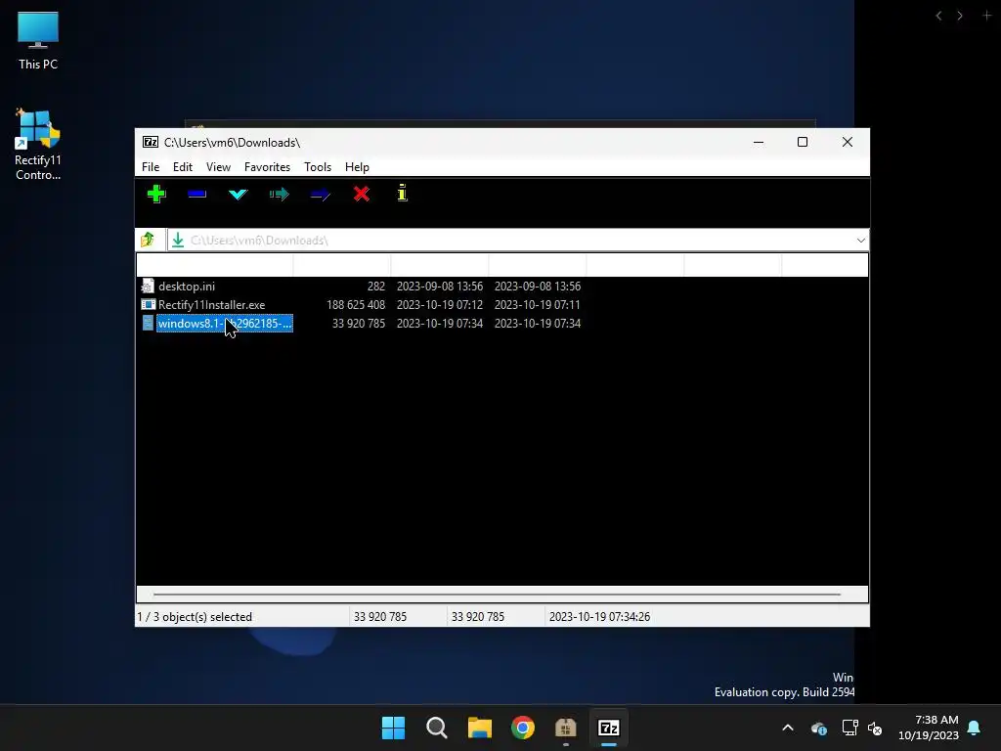Open the taskbar clock and date
This screenshot has height=751, width=1001.
coord(929,728)
